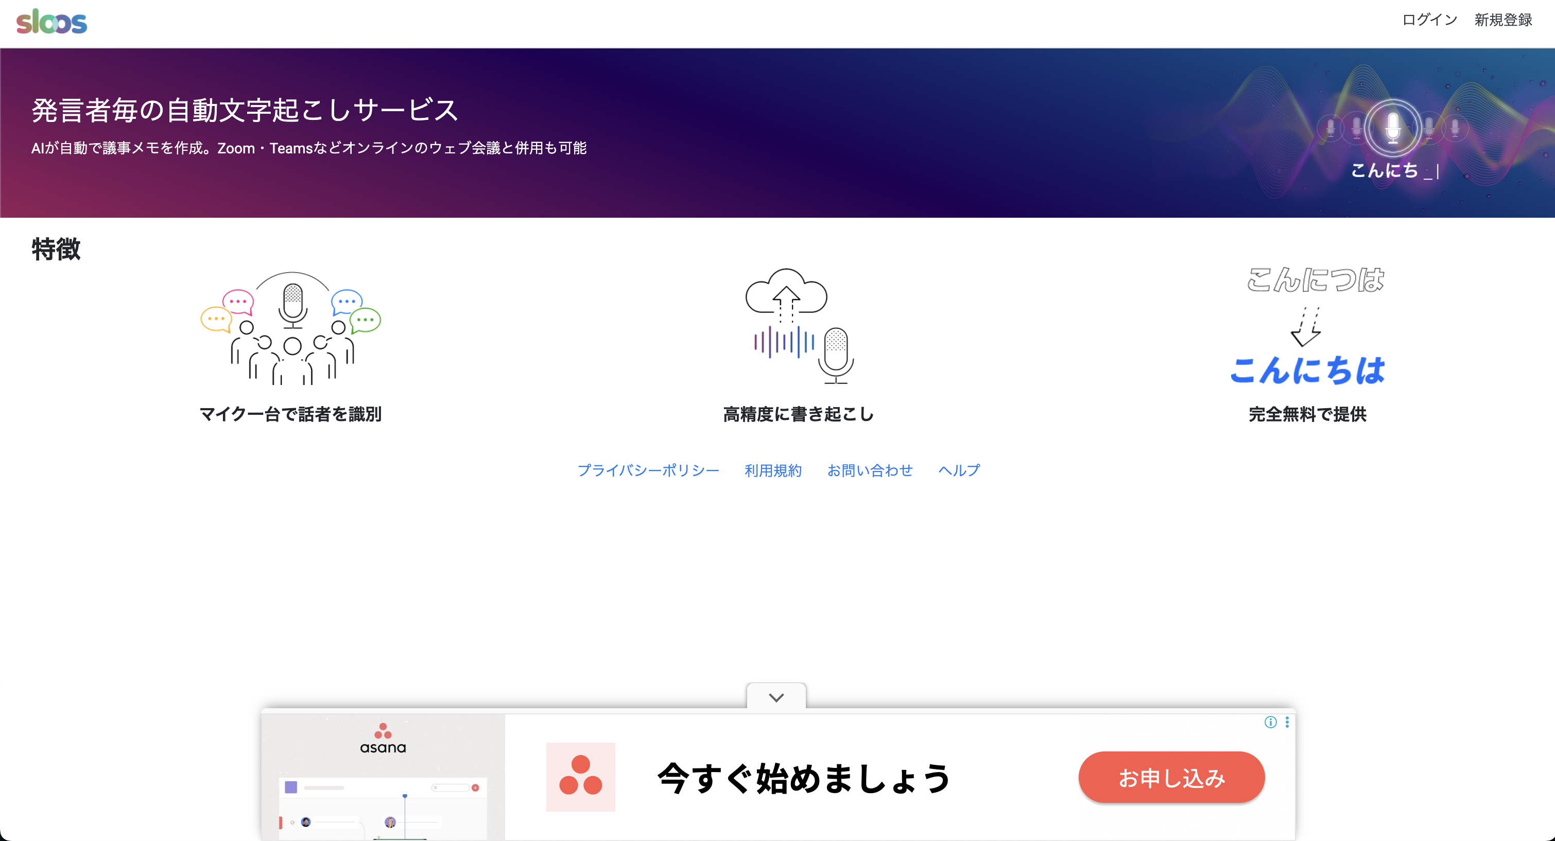Click the speaker identification group illustration

click(x=291, y=329)
